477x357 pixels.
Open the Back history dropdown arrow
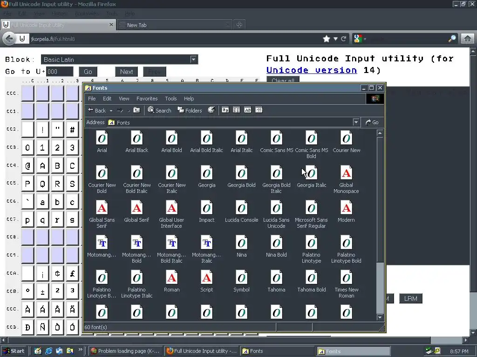pos(111,111)
